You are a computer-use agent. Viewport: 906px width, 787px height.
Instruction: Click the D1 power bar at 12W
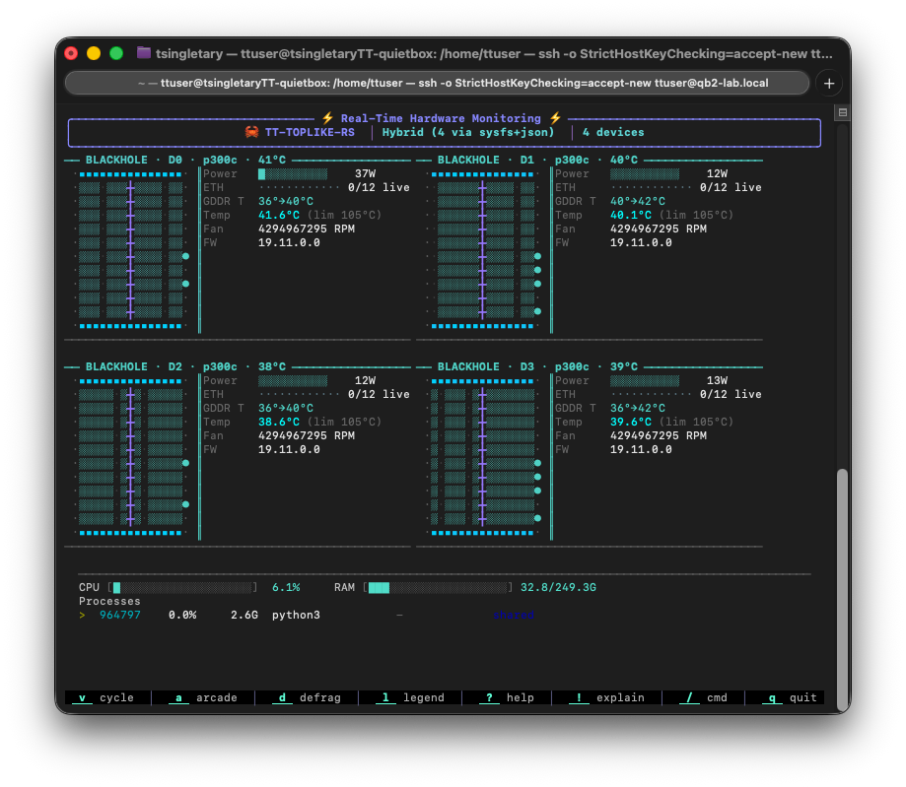click(x=645, y=173)
